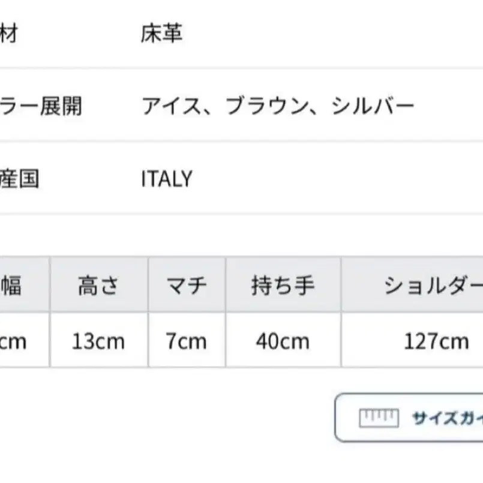The image size is (483, 483).
Task: Click the 原産国 row label
Action: 19,179
